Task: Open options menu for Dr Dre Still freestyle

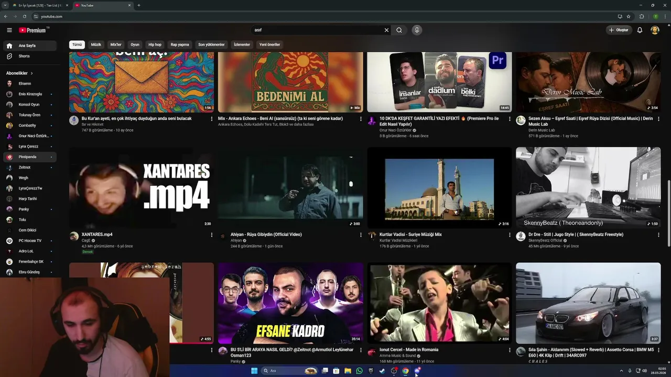Action: click(x=658, y=235)
